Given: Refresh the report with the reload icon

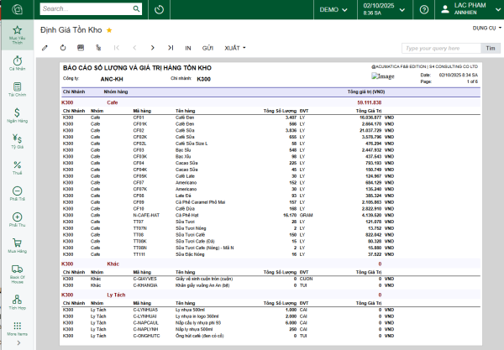Looking at the screenshot, I should point(62,48).
